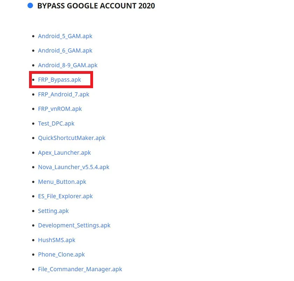Image resolution: width=294 pixels, height=281 pixels.
Task: Open the Android_6_GAM.apk link
Action: coord(65,51)
